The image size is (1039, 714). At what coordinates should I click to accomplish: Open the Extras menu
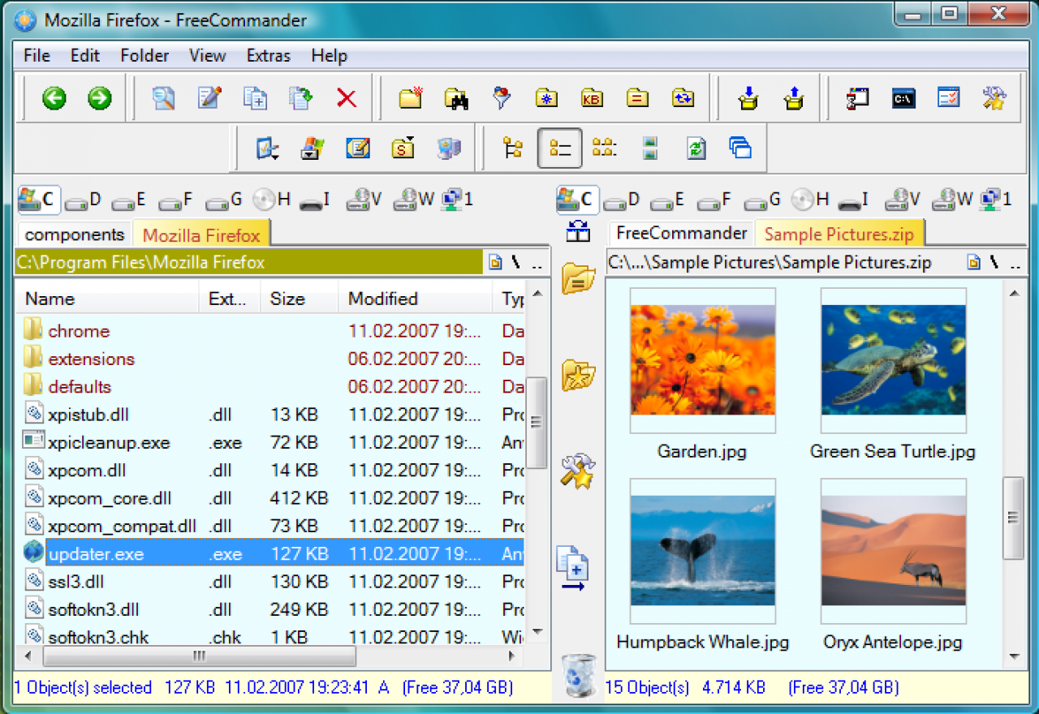(x=269, y=56)
